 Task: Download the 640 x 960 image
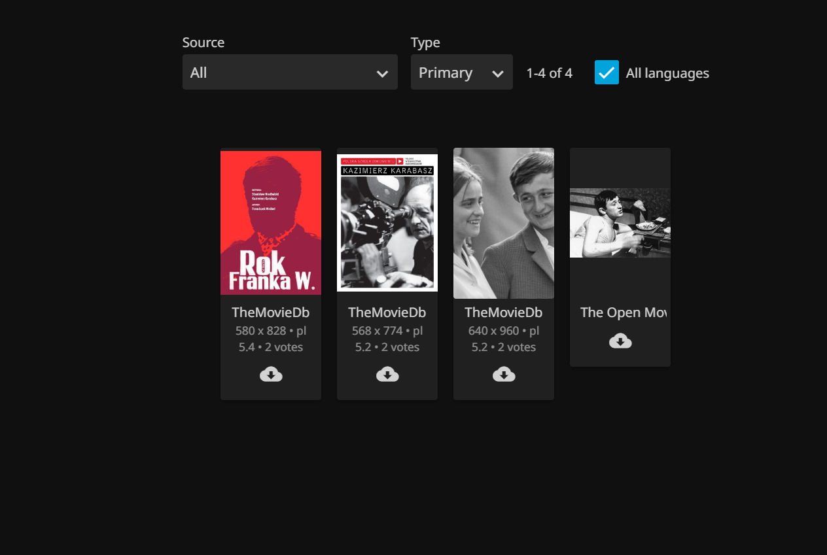click(x=504, y=375)
